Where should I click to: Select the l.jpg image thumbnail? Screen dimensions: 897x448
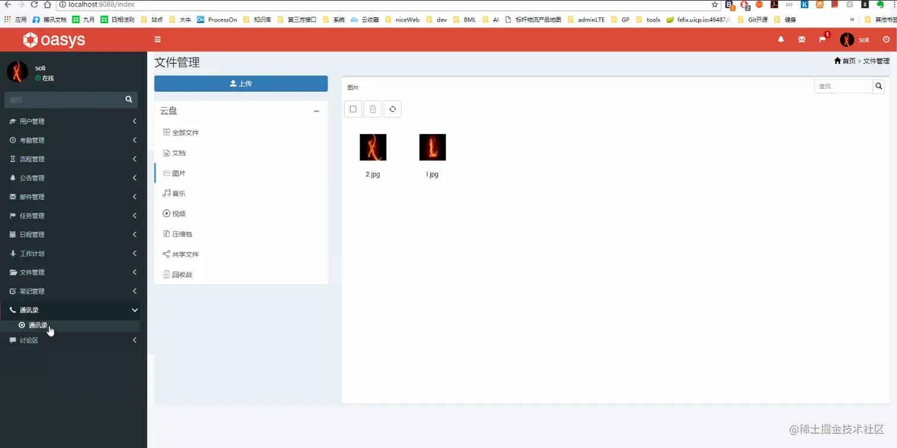point(432,147)
